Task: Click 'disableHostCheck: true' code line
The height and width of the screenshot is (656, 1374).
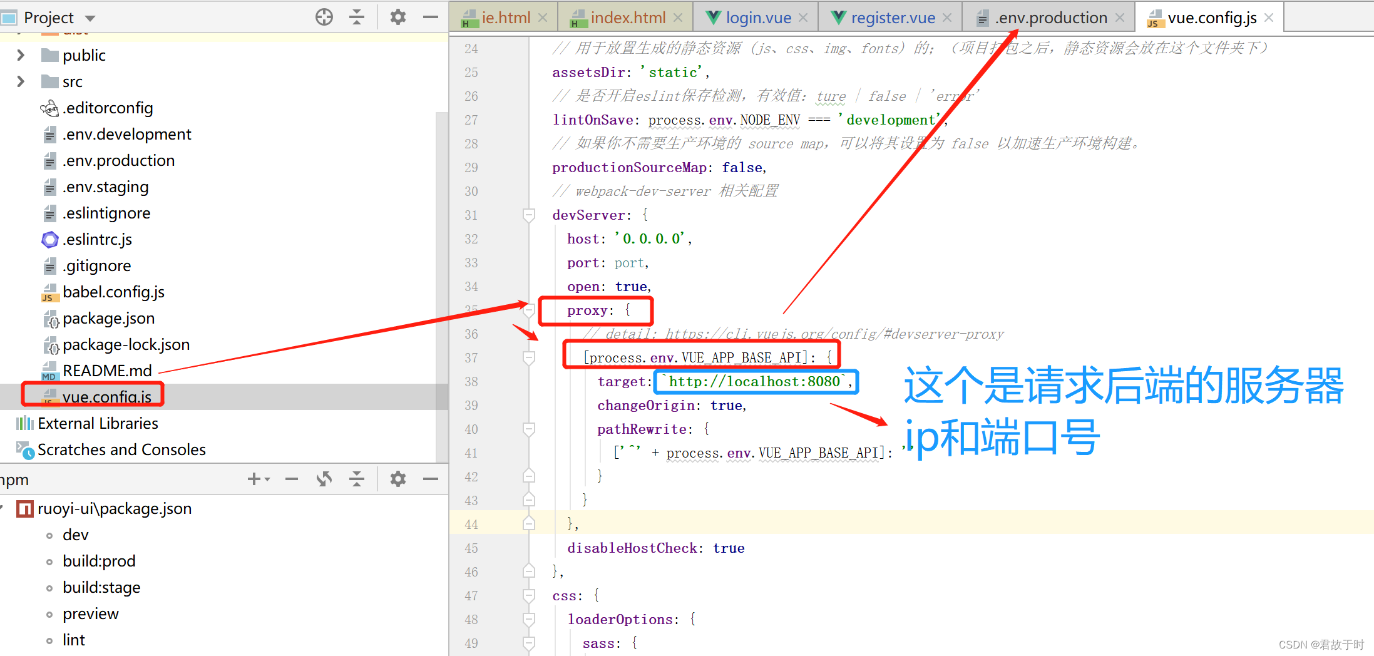Action: 656,548
